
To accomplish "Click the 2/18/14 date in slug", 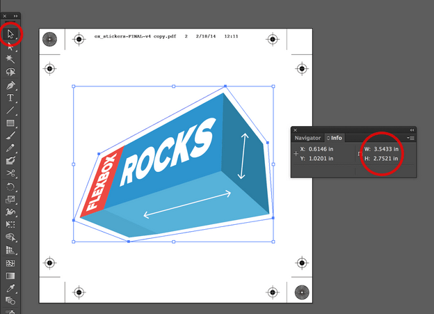I will pyautogui.click(x=206, y=36).
